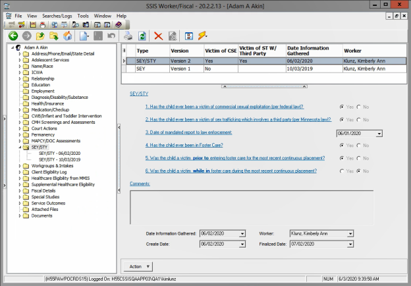Click the folder with down arrow icon

pos(54,36)
